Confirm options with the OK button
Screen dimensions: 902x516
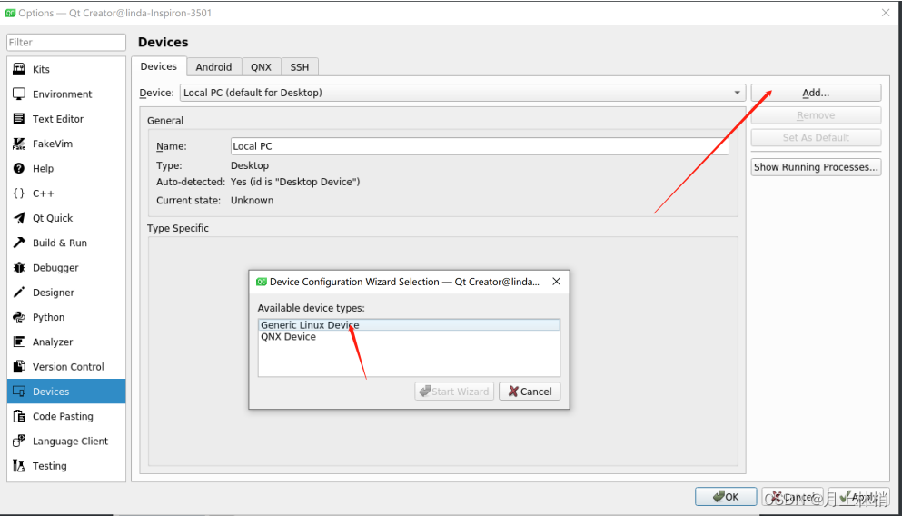point(726,496)
